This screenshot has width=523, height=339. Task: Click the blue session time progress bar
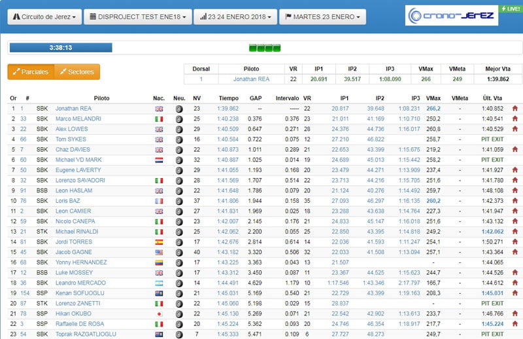pyautogui.click(x=60, y=48)
